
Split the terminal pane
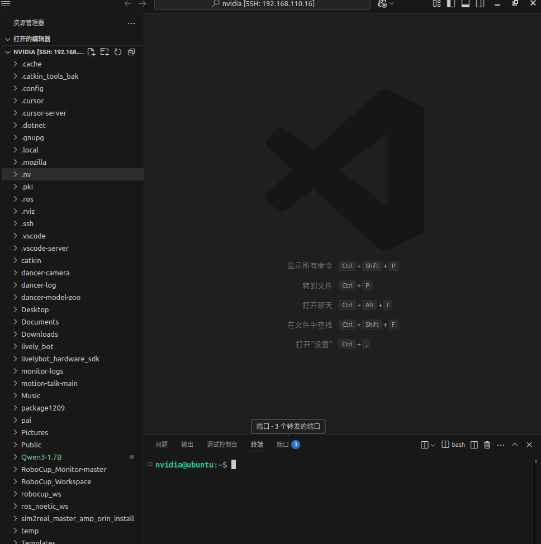coord(474,445)
